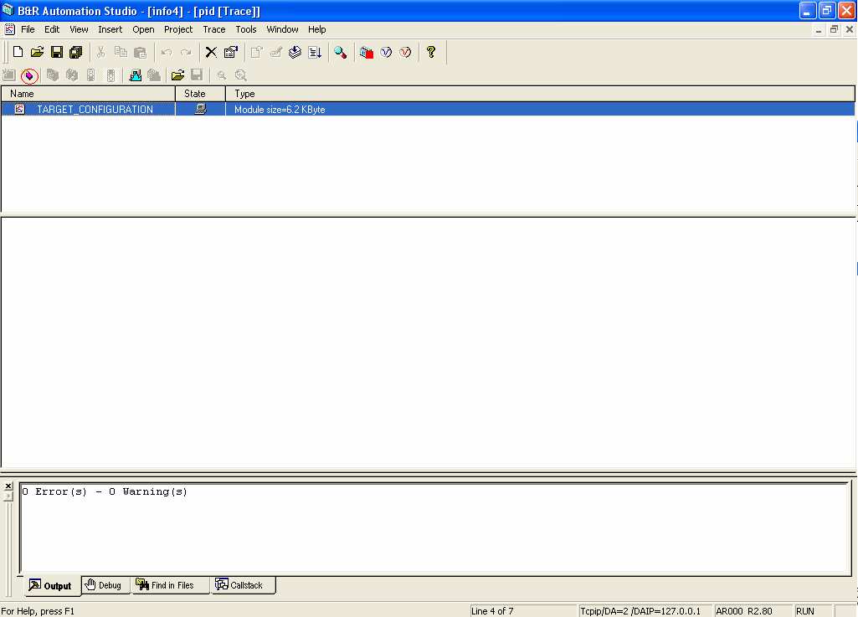Open the Edit menu
Viewport: 858px width, 617px height.
tap(52, 29)
